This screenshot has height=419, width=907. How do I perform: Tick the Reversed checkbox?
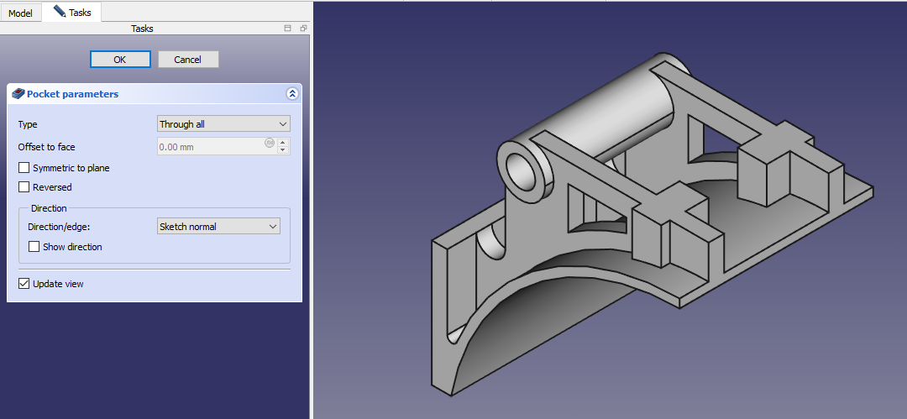24,187
